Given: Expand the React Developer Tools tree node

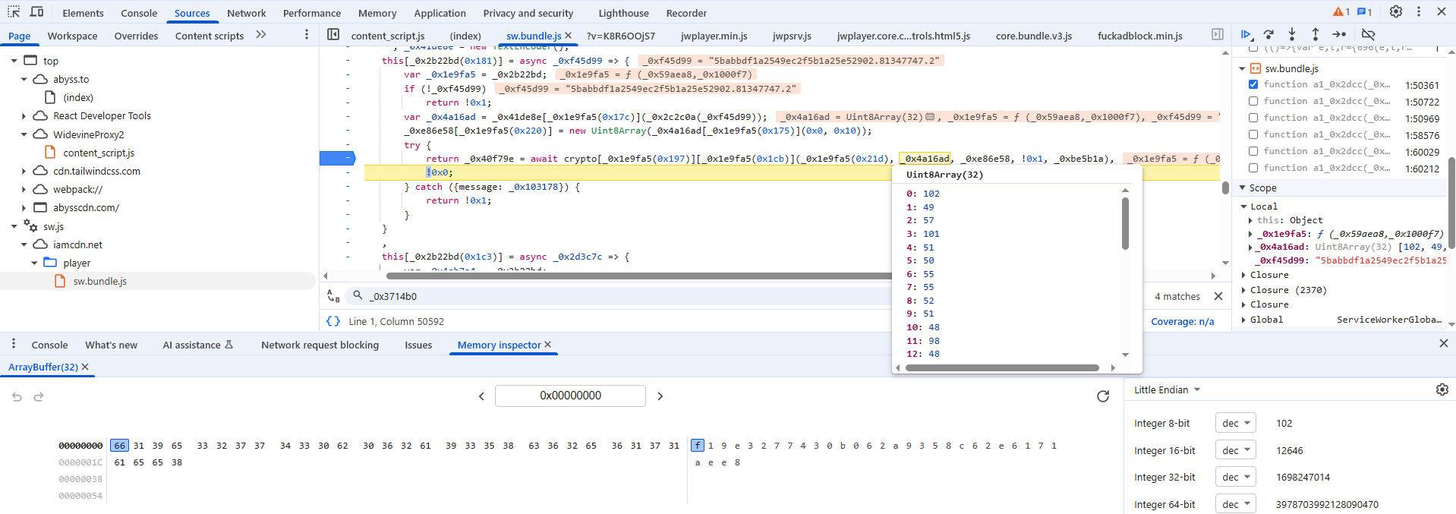Looking at the screenshot, I should pyautogui.click(x=24, y=116).
